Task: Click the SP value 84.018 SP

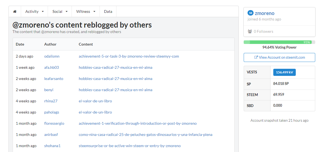Action: [x=281, y=84]
